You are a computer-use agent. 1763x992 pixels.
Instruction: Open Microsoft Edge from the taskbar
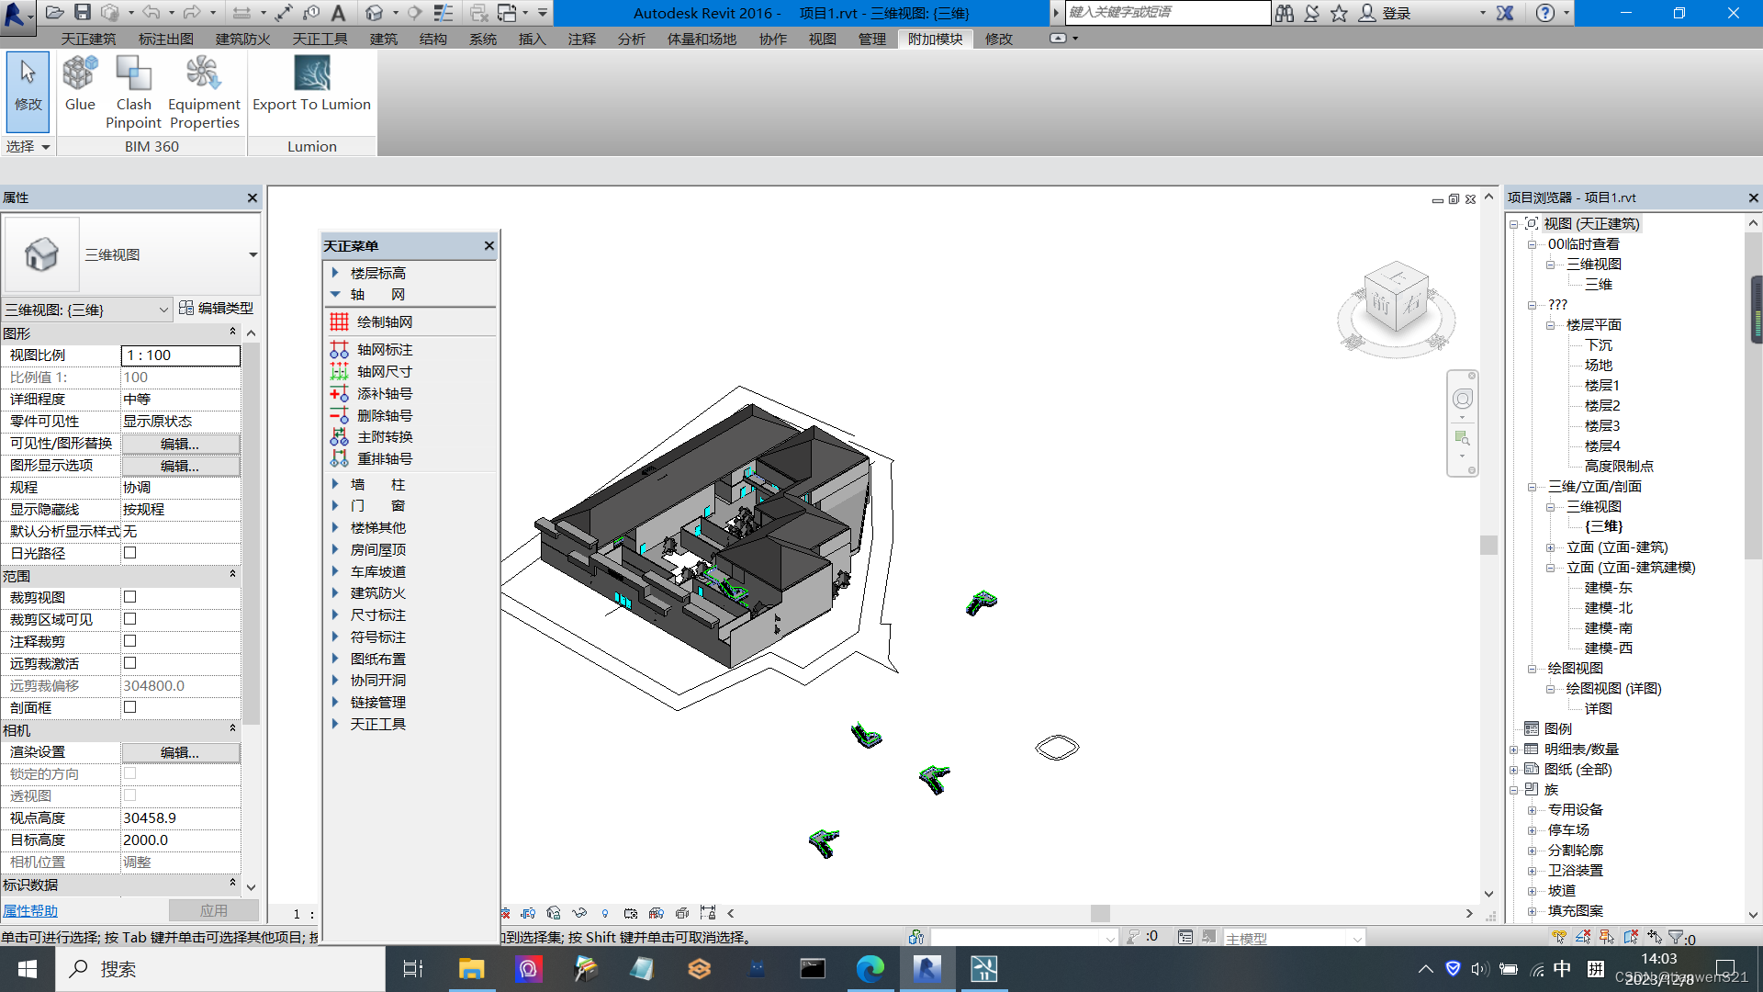click(870, 968)
